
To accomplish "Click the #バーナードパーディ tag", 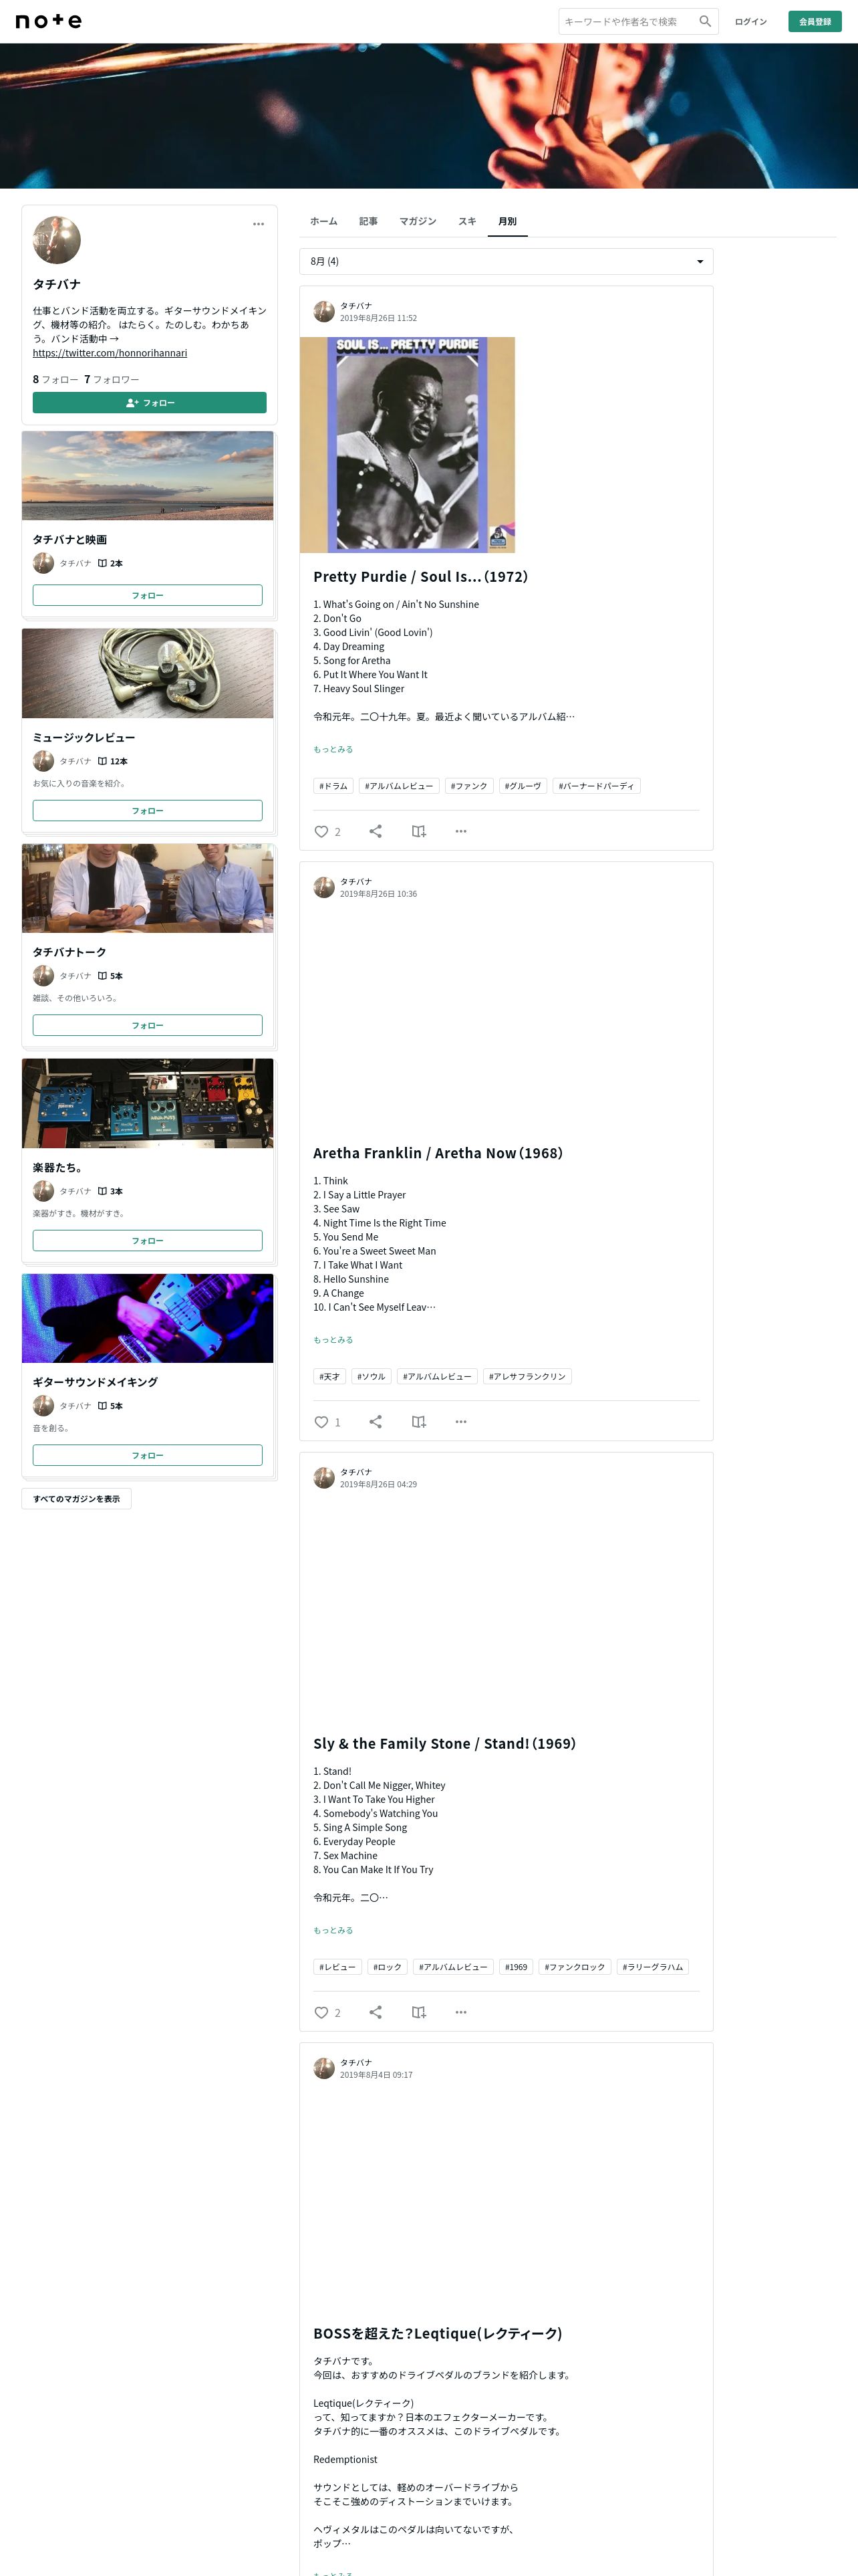I will (x=596, y=786).
